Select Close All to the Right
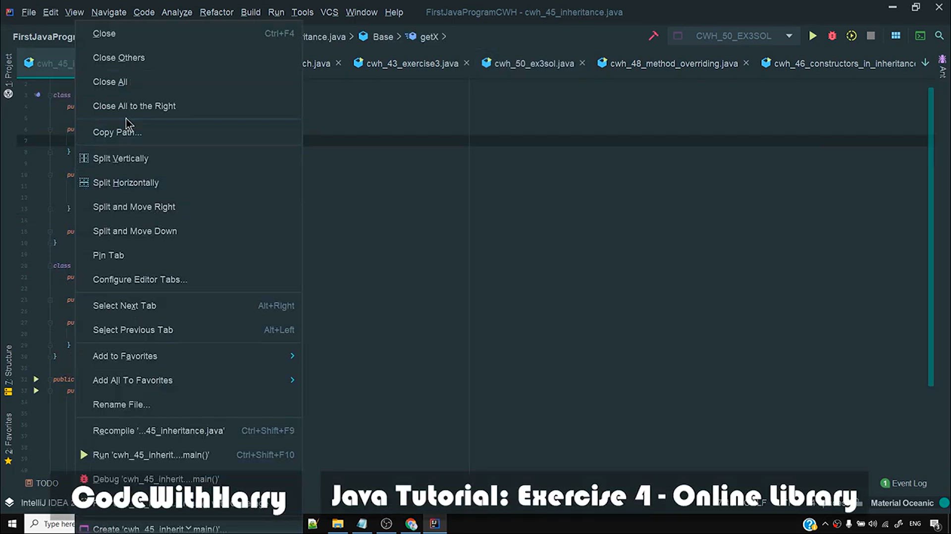This screenshot has width=951, height=534. coord(189,106)
